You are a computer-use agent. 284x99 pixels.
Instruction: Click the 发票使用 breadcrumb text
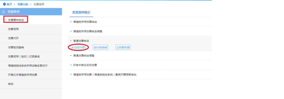39,4
